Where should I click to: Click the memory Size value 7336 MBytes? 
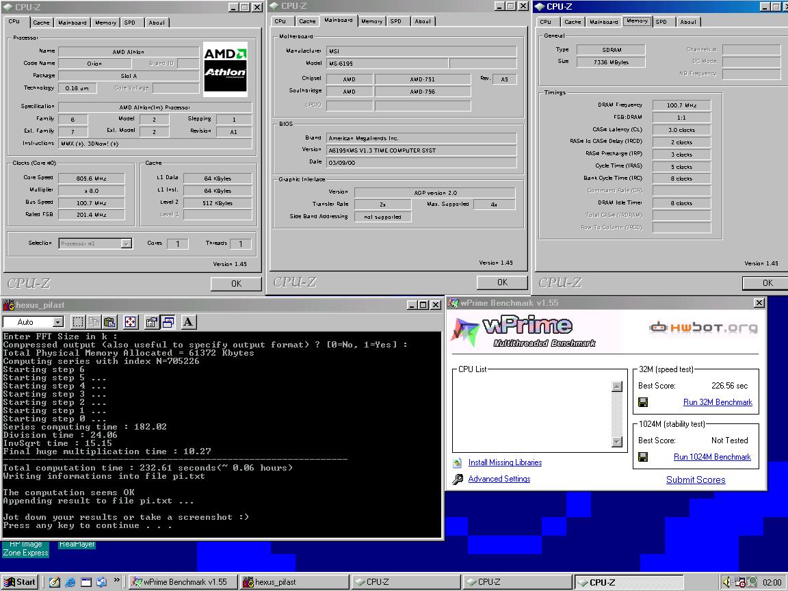coord(611,62)
